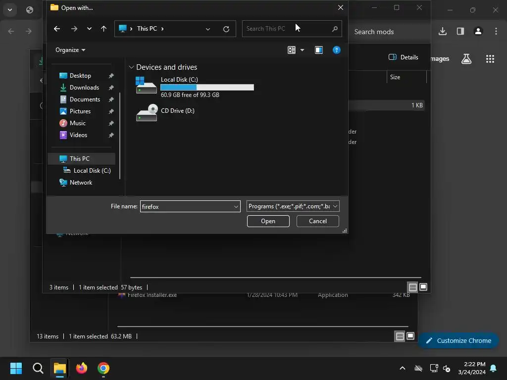Go back in Open with dialog
This screenshot has width=507, height=380.
(57, 29)
